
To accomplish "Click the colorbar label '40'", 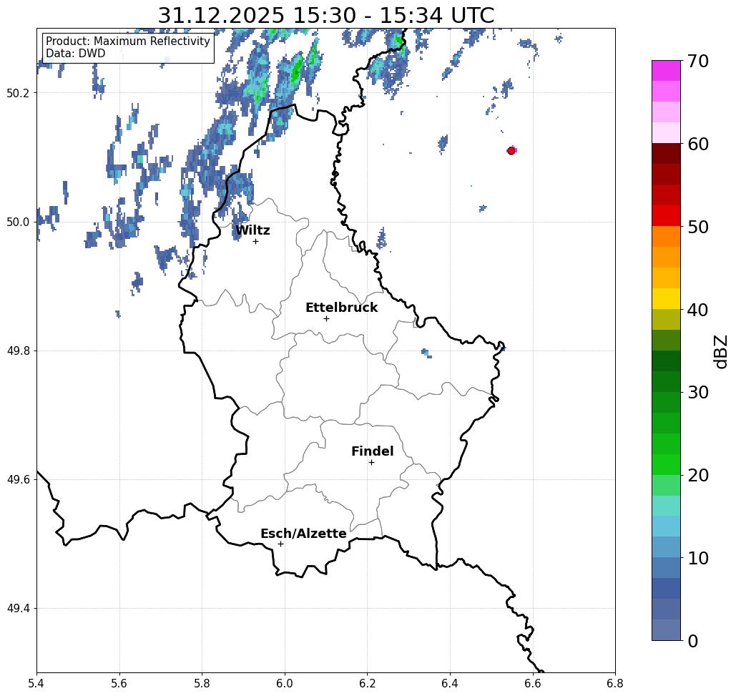I will coord(698,310).
